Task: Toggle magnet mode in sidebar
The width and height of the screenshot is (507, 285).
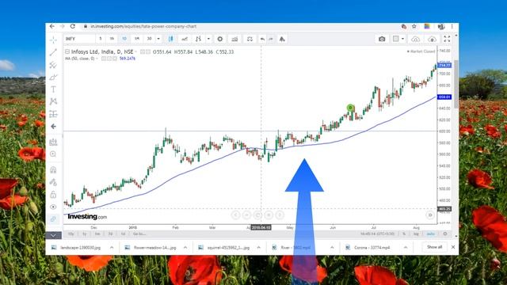Action: 53,170
